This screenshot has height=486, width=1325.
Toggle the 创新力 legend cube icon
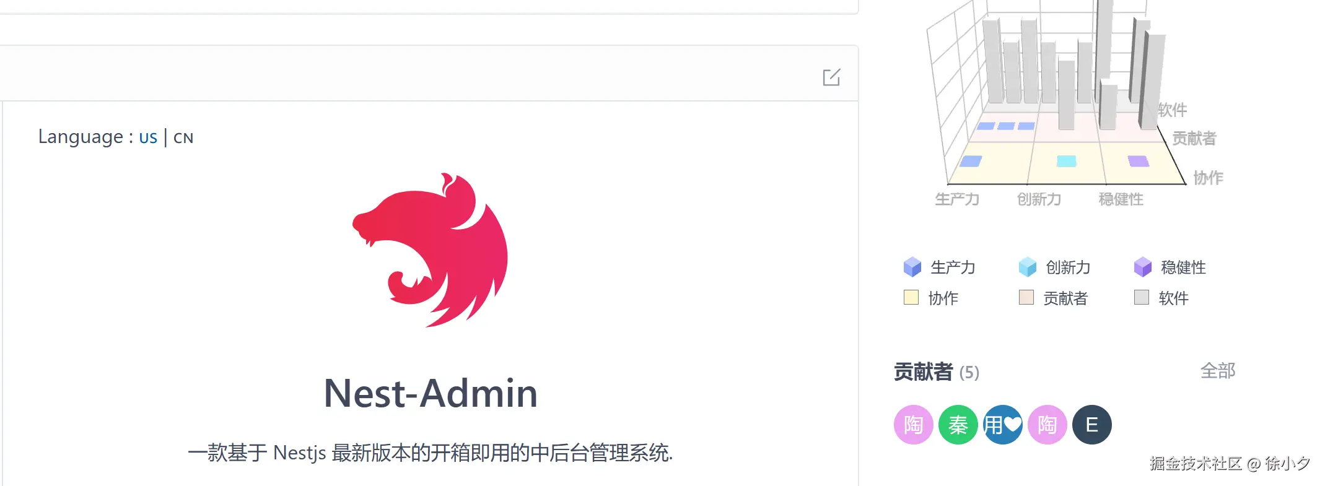point(1027,267)
